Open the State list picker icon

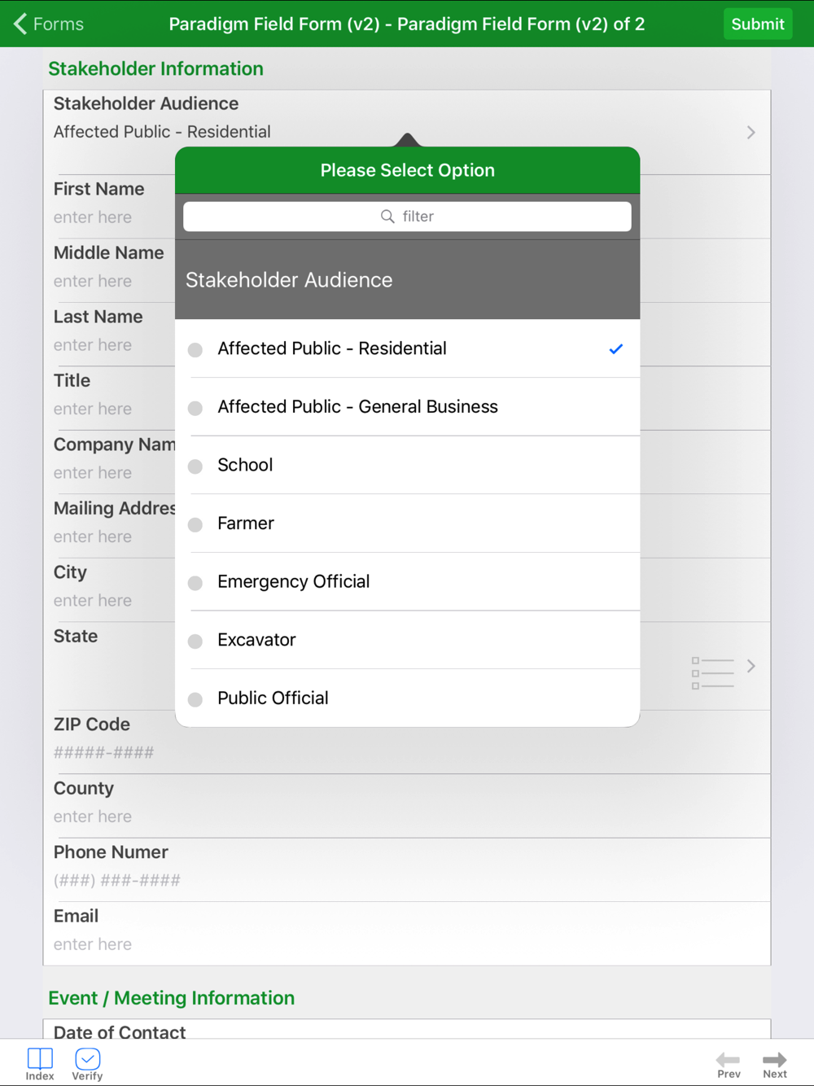(x=712, y=672)
